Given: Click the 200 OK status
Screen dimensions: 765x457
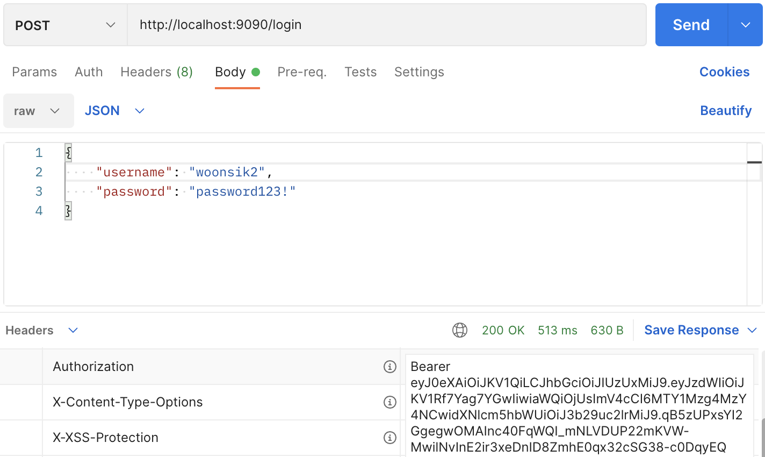Looking at the screenshot, I should coord(503,330).
